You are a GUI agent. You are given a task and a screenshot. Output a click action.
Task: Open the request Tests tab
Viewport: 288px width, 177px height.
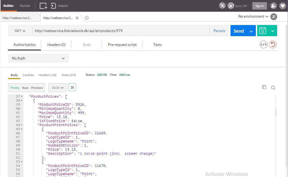(157, 45)
